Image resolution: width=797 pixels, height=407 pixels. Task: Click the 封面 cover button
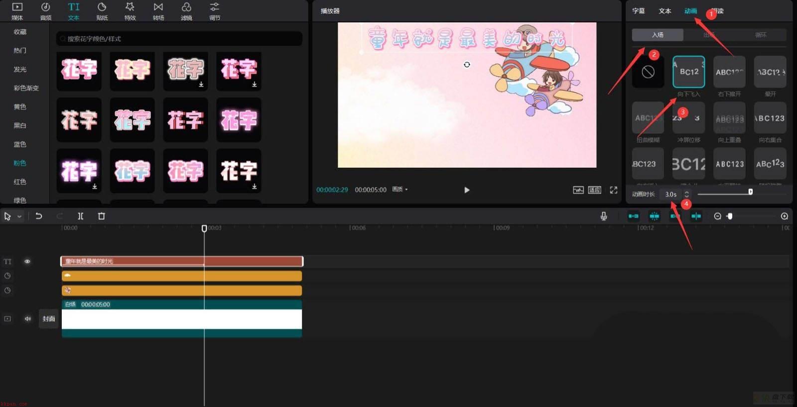(49, 318)
